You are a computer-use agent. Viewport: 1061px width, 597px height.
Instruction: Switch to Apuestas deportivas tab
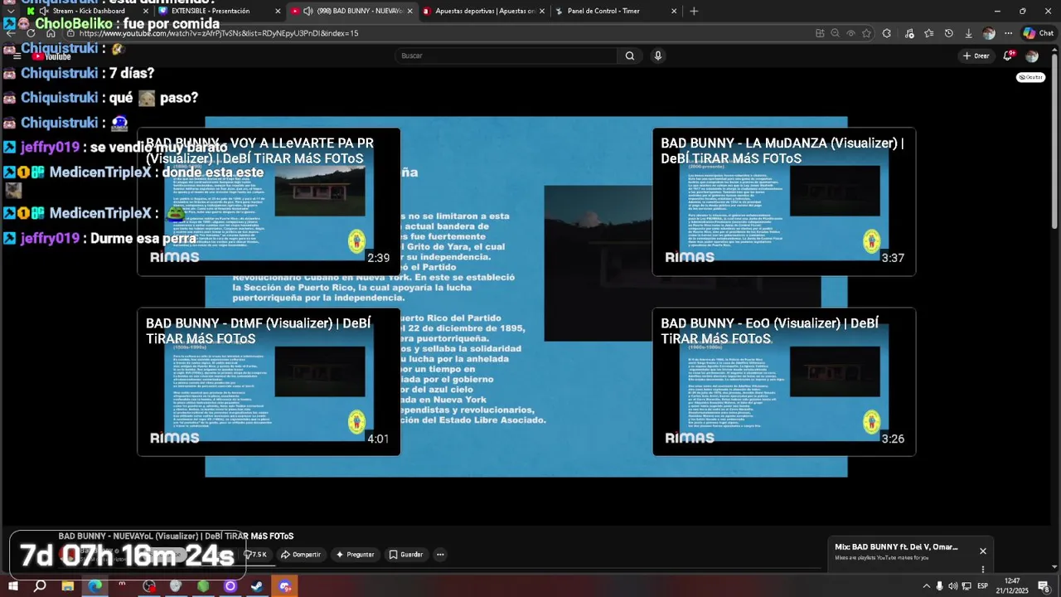pyautogui.click(x=485, y=11)
